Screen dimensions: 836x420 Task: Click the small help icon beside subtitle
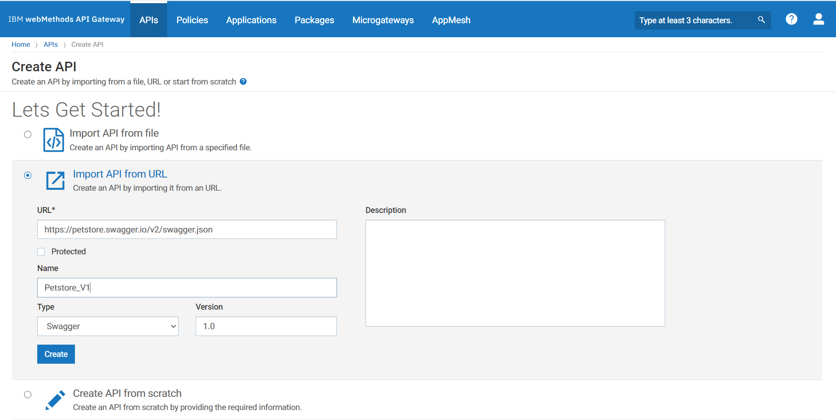click(x=243, y=82)
